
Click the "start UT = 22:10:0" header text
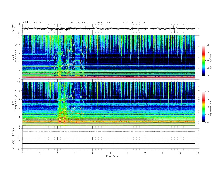(x=136, y=22)
